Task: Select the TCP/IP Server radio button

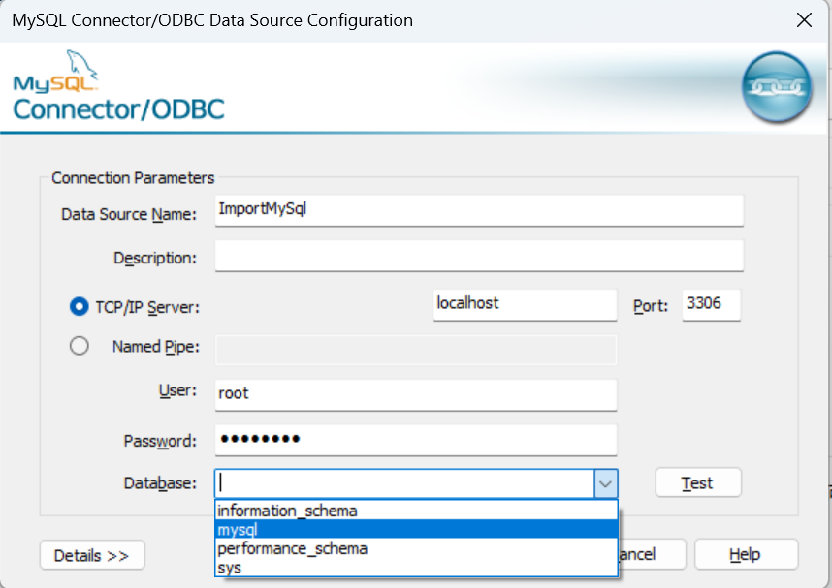Action: coord(80,306)
